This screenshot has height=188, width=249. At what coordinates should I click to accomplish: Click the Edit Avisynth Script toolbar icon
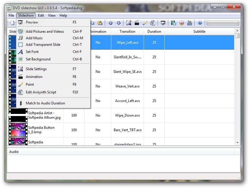coord(153,23)
